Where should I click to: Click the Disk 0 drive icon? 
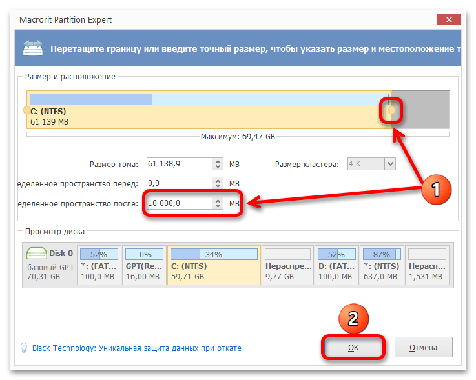click(36, 253)
